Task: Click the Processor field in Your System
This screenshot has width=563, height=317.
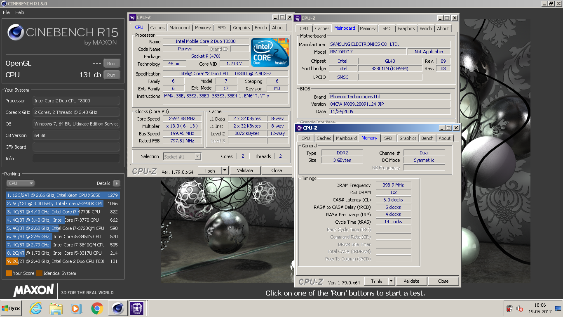Action: point(76,101)
